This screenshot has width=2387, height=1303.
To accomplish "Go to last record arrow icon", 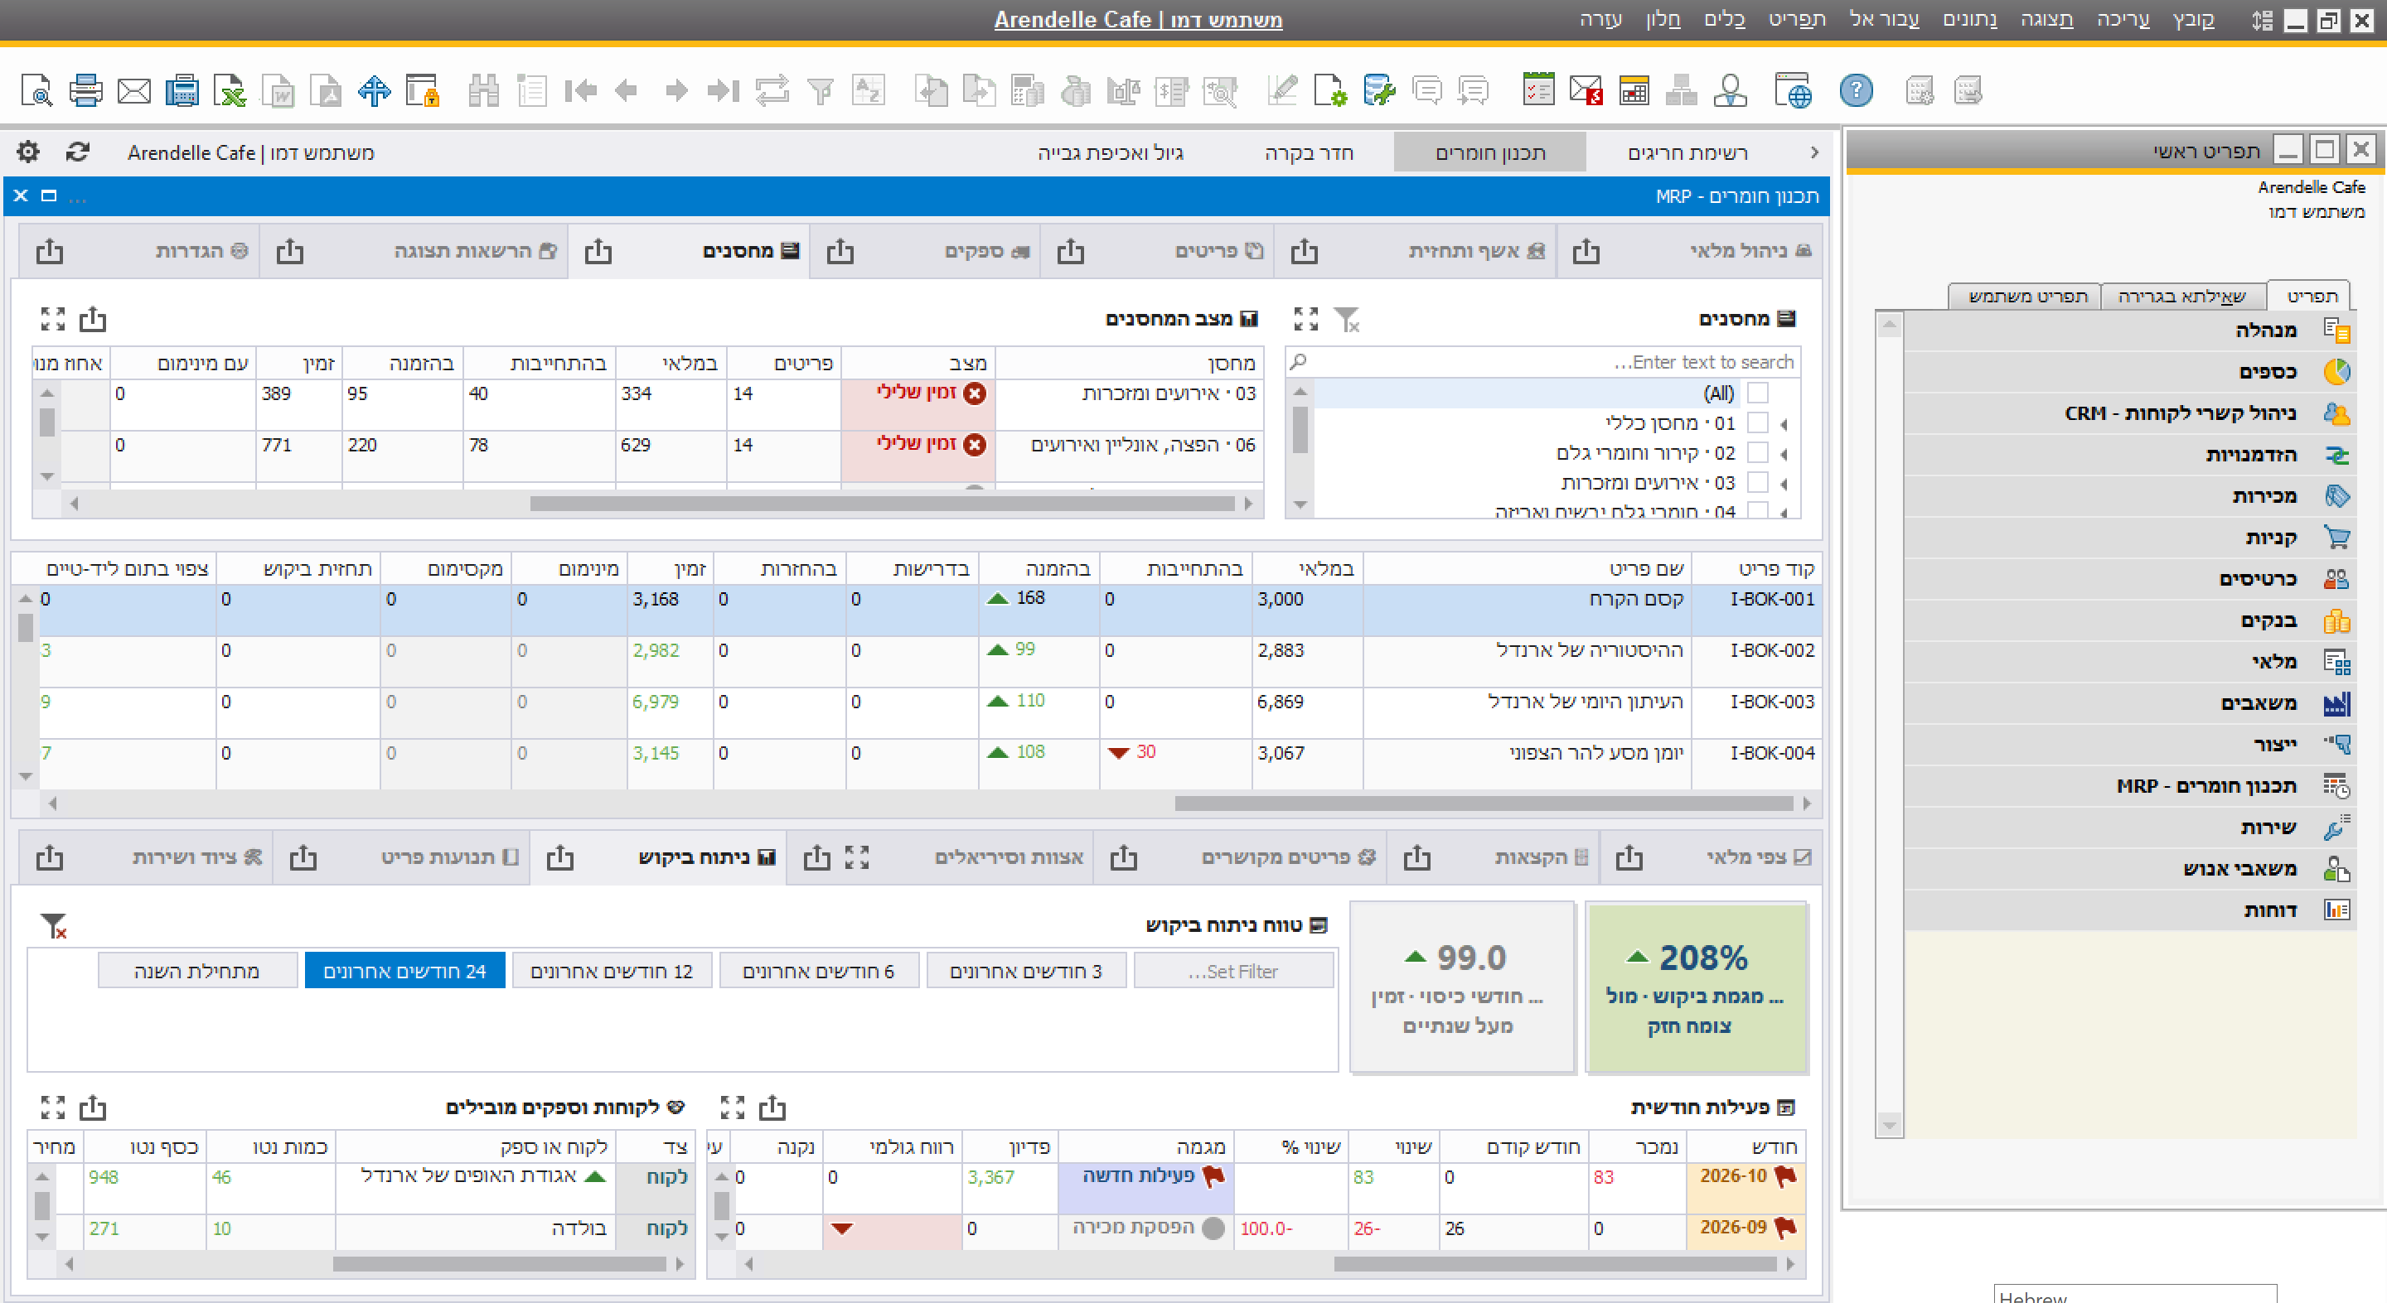I will click(x=723, y=91).
